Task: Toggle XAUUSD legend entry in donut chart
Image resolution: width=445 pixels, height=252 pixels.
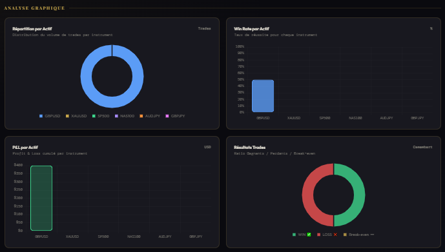Action: click(x=76, y=116)
